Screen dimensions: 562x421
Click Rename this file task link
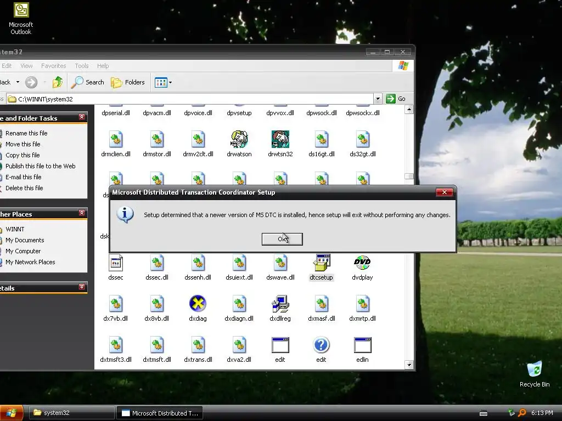click(x=26, y=133)
